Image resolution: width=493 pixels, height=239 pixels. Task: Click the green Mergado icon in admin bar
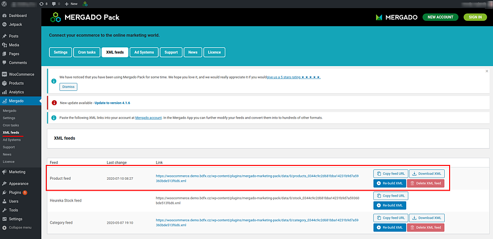click(85, 4)
